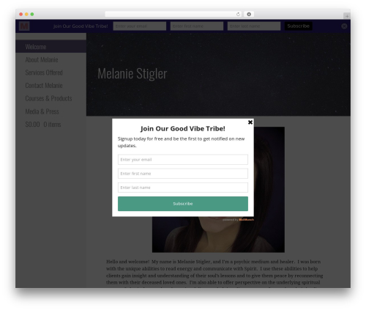This screenshot has width=366, height=310.
Task: Click the popup last name field
Action: (183, 188)
